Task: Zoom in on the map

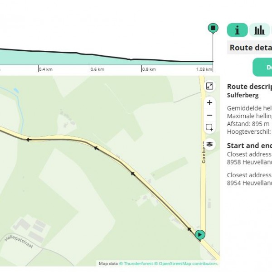Action: coord(209,102)
